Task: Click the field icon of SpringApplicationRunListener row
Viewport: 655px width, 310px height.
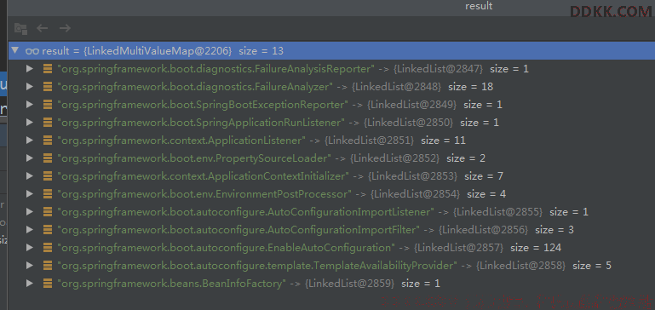Action: [x=48, y=123]
